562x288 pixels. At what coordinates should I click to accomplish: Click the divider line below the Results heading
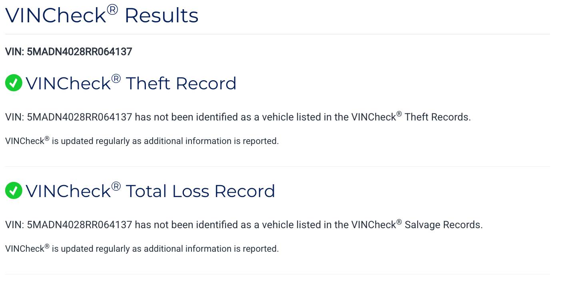pos(277,34)
